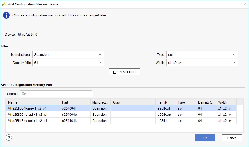Sort by the Manufacturer column header
249x147 pixels.
pos(101,102)
